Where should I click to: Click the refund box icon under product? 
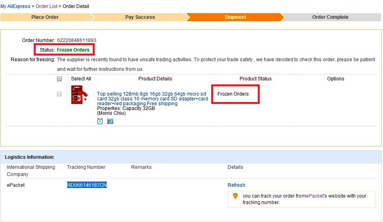tap(110, 121)
